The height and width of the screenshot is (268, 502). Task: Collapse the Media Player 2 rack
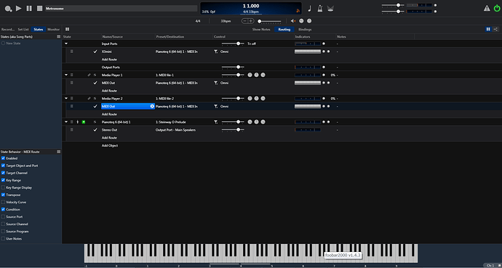pos(66,98)
